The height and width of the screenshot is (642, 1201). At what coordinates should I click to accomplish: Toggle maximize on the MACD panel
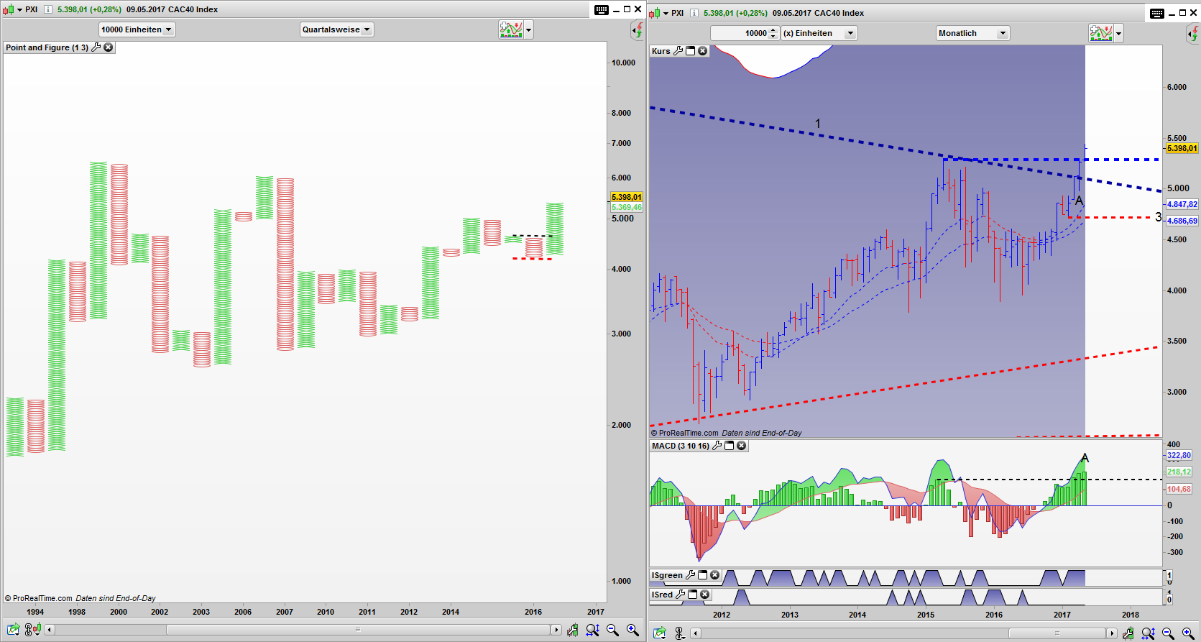pos(729,446)
